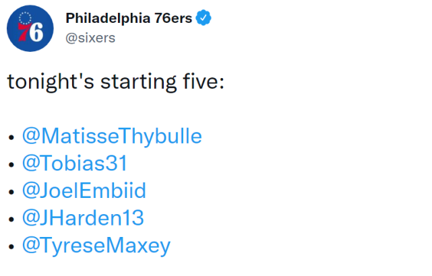Viewport: 432px width, 276px height.
Task: Open the 76ers profile avatar
Action: [30, 28]
